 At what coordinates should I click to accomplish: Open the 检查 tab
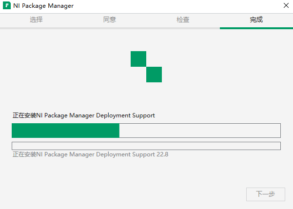click(183, 20)
